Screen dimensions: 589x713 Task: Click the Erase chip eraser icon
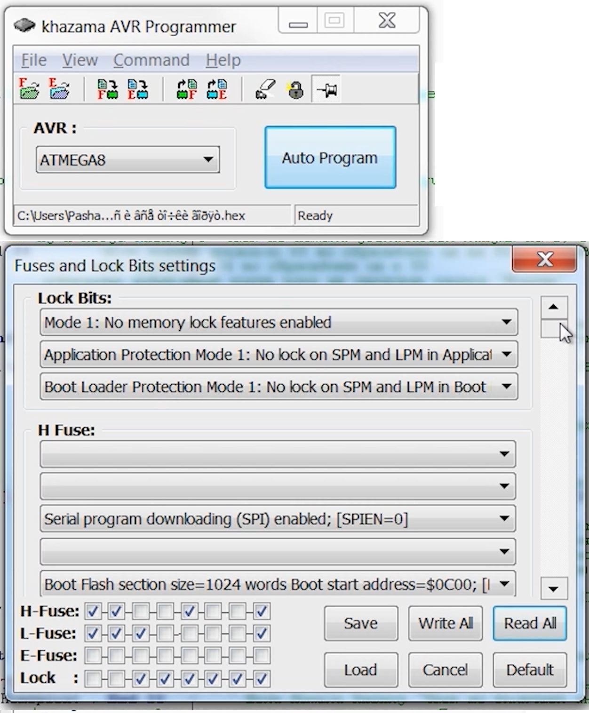[265, 89]
